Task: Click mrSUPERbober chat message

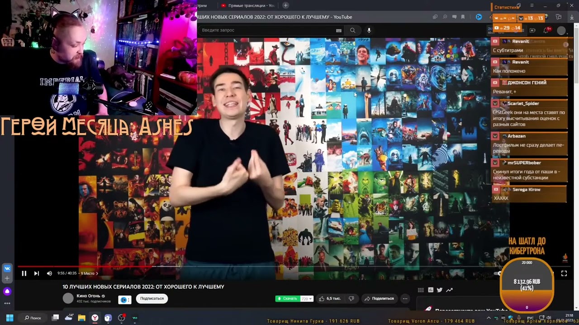Action: click(x=529, y=171)
